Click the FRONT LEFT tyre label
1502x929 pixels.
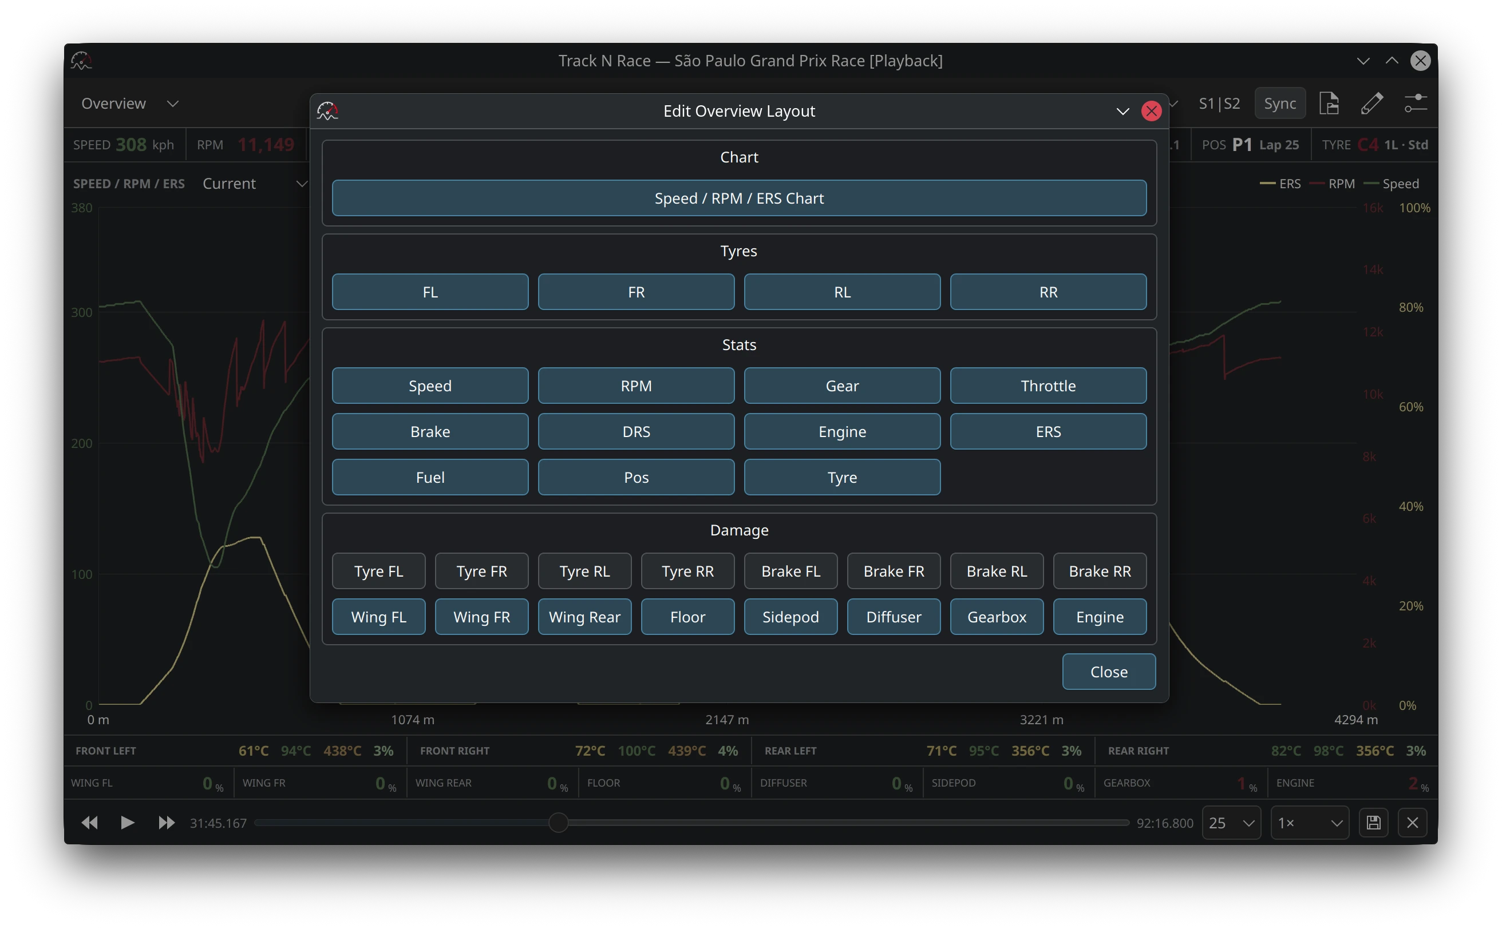pyautogui.click(x=106, y=750)
